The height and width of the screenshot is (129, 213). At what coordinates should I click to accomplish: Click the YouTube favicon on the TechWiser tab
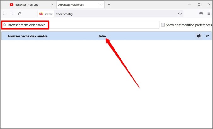pos(11,5)
